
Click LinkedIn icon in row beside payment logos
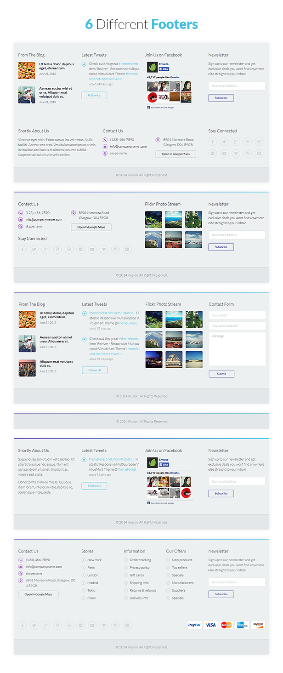[x=127, y=625]
